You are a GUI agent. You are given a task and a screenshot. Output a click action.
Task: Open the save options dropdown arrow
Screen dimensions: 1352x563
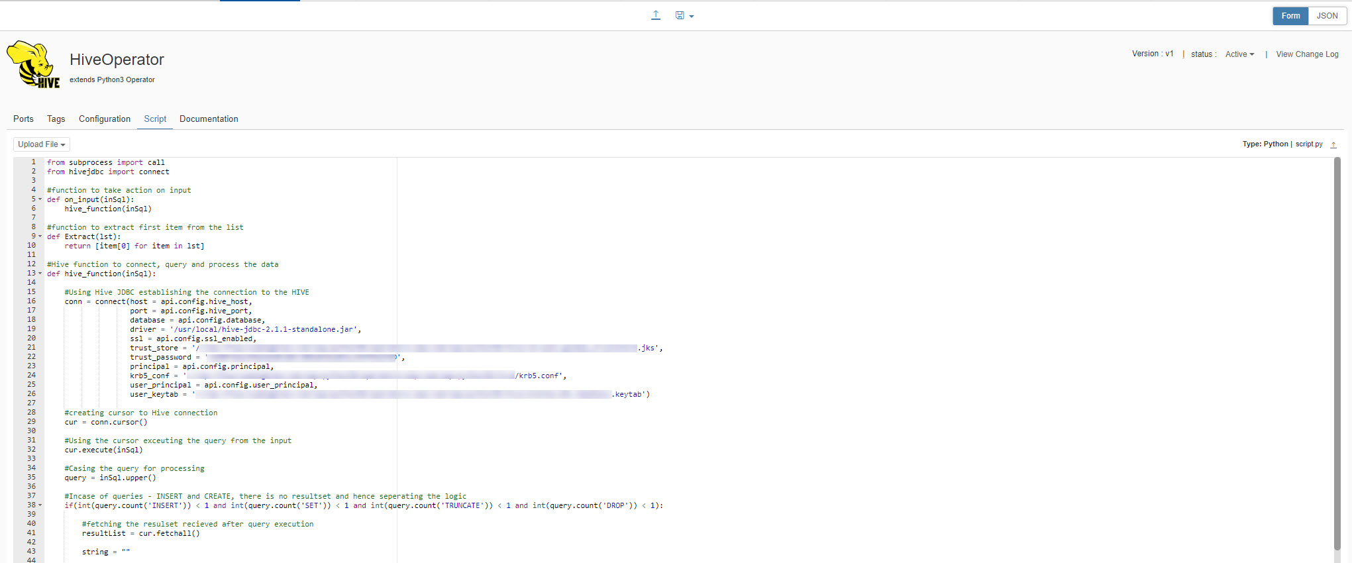[x=692, y=17]
